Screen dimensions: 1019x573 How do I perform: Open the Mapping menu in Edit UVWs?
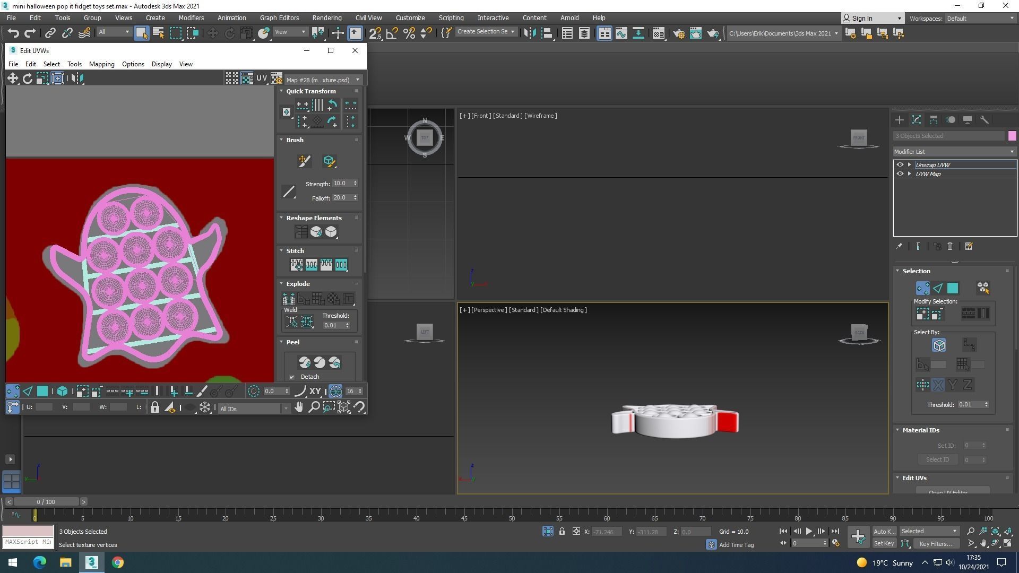point(101,64)
